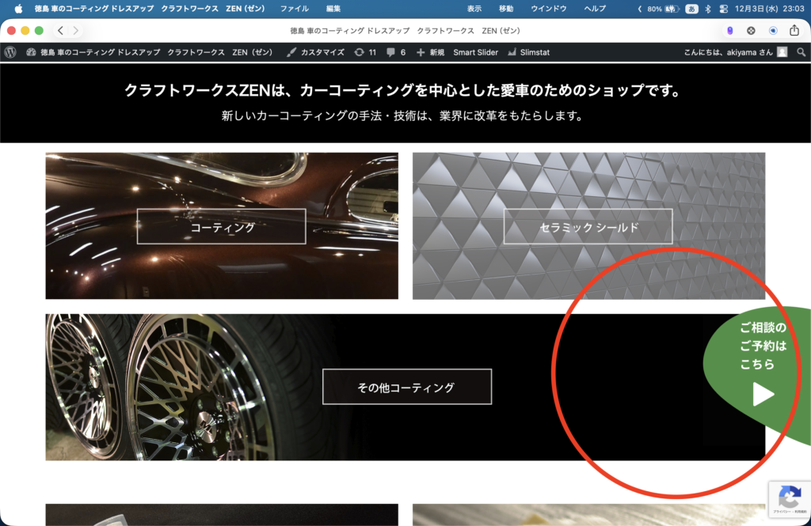Click the green ご相談のご予約はこちら badge
The height and width of the screenshot is (526, 811).
point(760,364)
